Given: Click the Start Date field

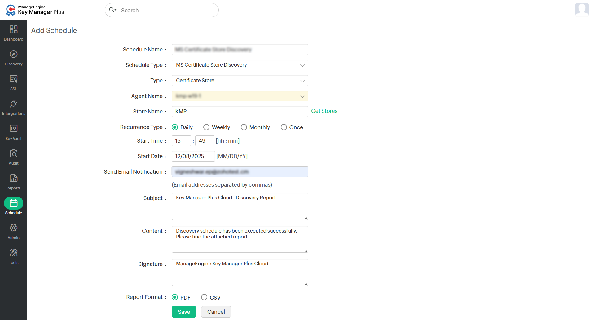Looking at the screenshot, I should coord(193,156).
